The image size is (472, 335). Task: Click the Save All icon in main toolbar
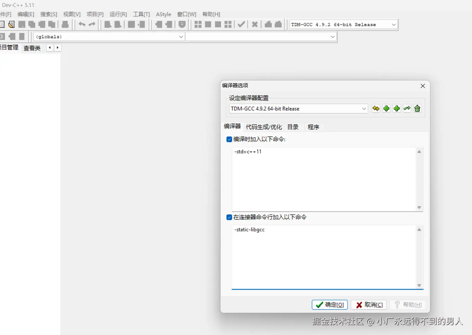32,24
